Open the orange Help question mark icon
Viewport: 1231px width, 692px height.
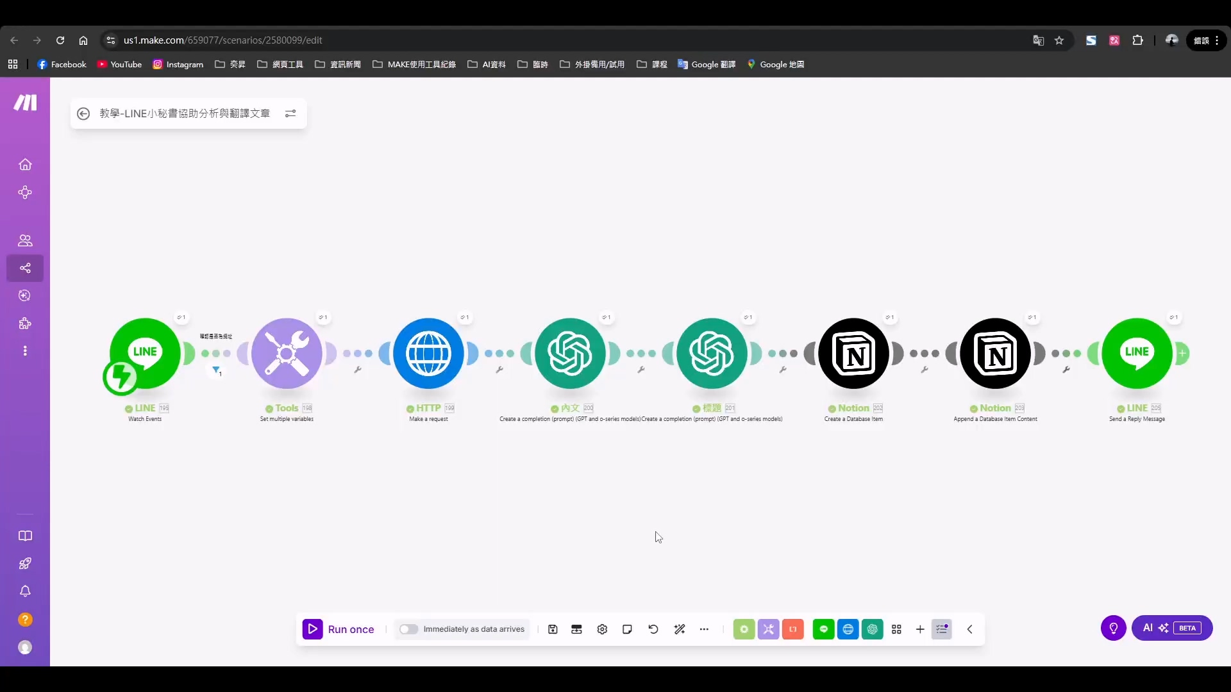[25, 620]
